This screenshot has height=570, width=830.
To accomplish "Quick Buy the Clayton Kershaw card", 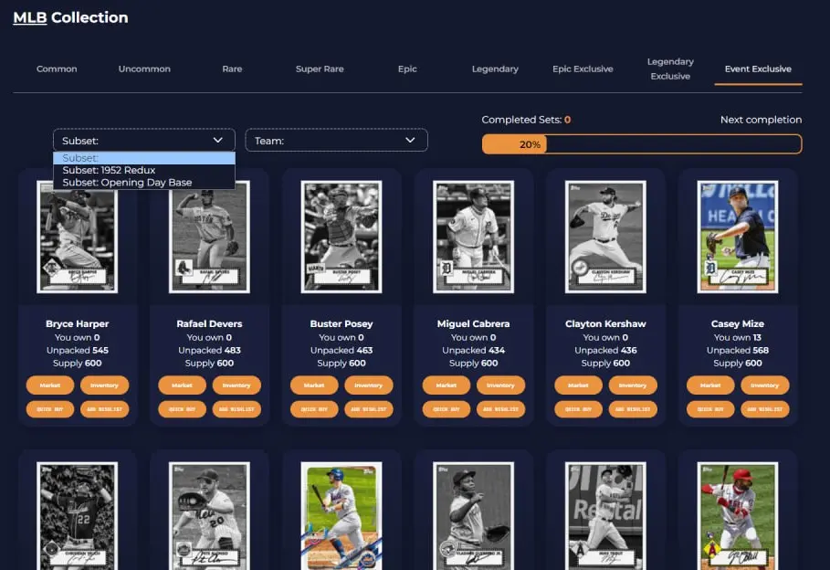I will point(578,409).
